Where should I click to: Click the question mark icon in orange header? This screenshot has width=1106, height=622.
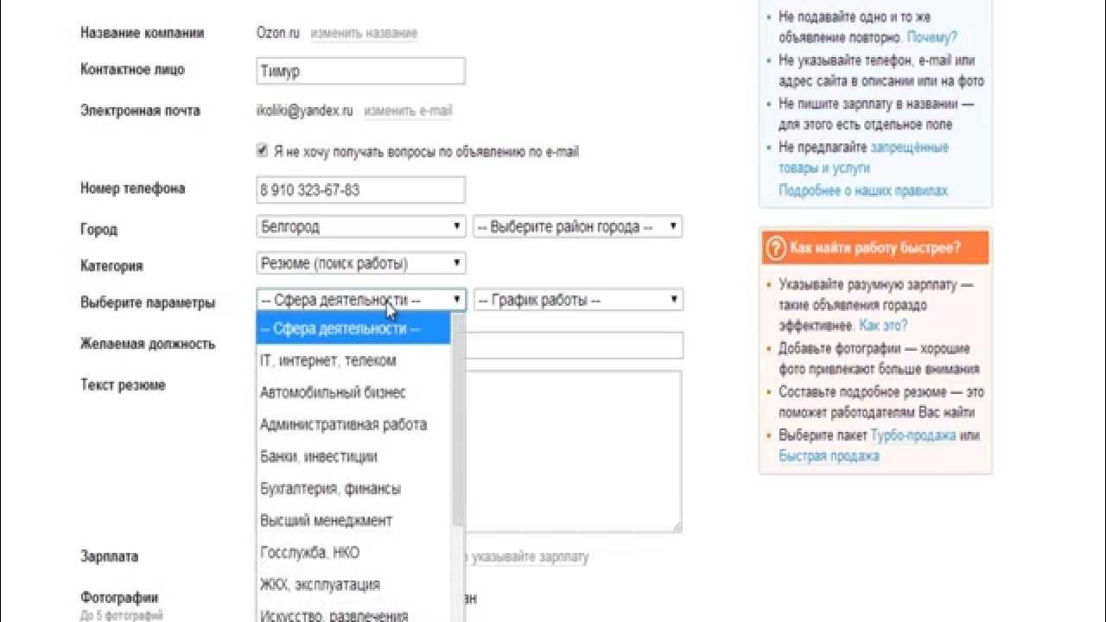776,247
